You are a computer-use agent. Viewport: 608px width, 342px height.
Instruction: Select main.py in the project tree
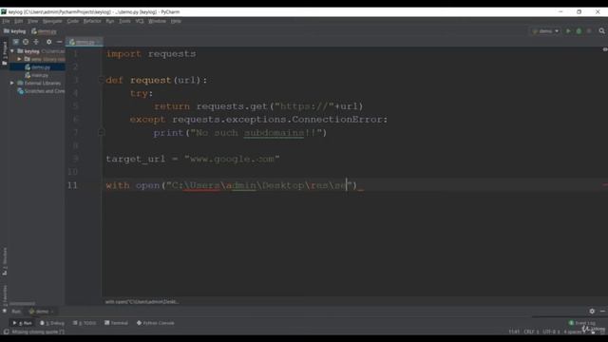tap(37, 75)
